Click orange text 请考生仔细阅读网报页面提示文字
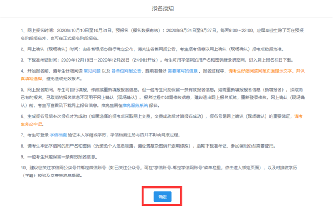 tap(260, 71)
